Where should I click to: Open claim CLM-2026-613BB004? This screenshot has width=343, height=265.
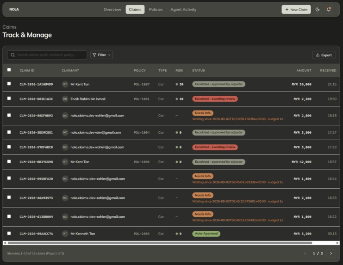click(x=36, y=217)
